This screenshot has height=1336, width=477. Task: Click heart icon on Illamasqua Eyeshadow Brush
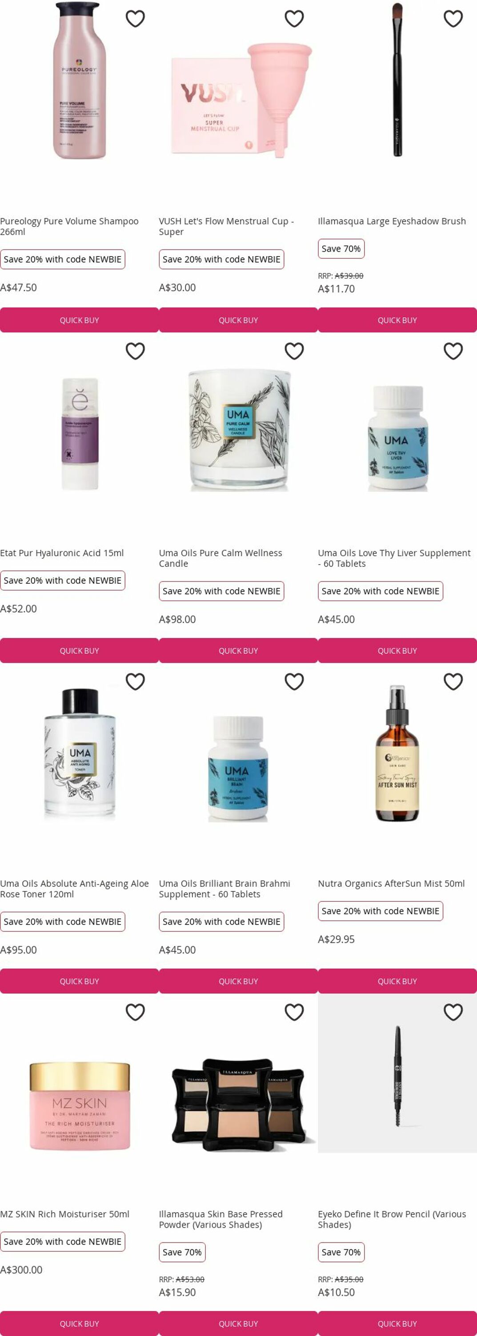(453, 19)
